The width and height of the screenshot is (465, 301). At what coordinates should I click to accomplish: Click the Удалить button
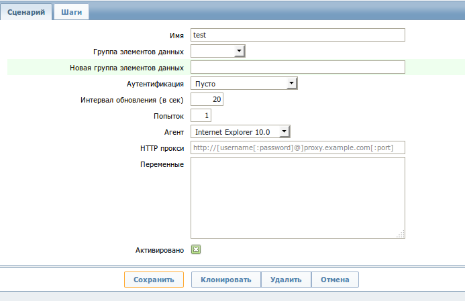pyautogui.click(x=286, y=280)
